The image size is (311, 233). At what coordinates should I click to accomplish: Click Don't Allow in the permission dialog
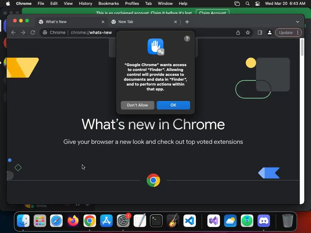[138, 105]
